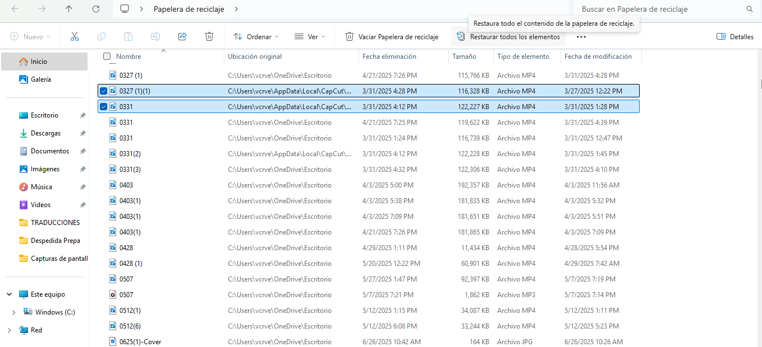The width and height of the screenshot is (762, 347).
Task: Open the Ver dropdown menu
Action: tap(310, 37)
